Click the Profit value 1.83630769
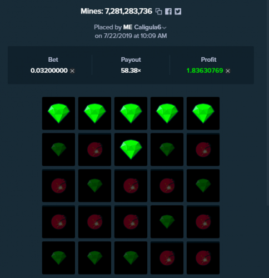Screen dimensions: 269x278 click(x=205, y=71)
